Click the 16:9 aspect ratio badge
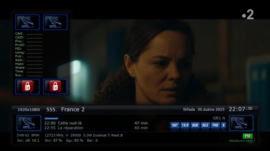The width and height of the screenshot is (270, 151). coord(185,125)
